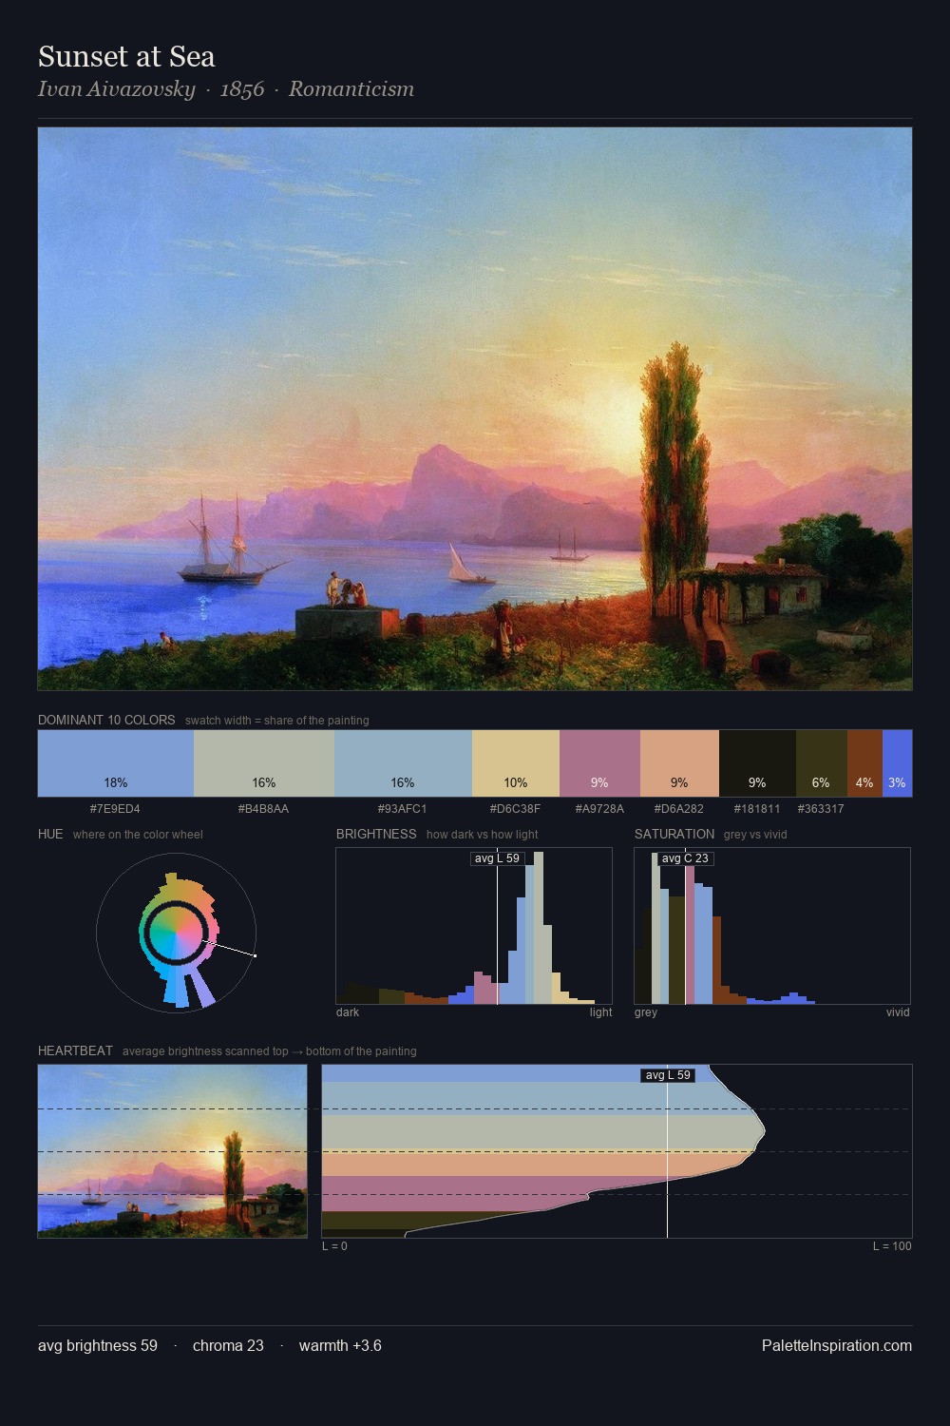The width and height of the screenshot is (950, 1426).
Task: Click the 'grey' axis label under saturation
Action: tap(646, 1012)
